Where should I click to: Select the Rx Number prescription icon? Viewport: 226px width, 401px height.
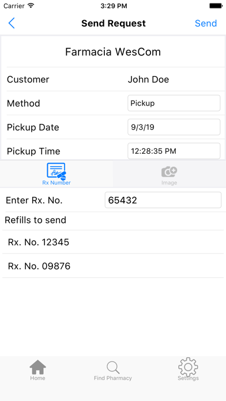pyautogui.click(x=56, y=171)
